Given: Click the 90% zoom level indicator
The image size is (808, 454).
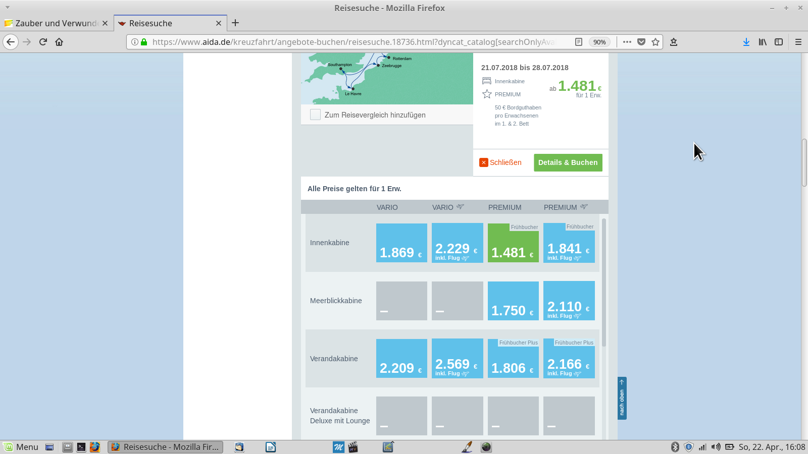Looking at the screenshot, I should [x=599, y=42].
